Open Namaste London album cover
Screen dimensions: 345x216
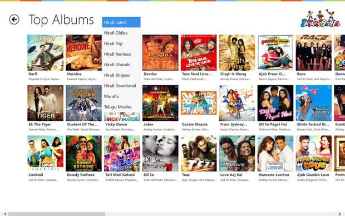click(275, 154)
